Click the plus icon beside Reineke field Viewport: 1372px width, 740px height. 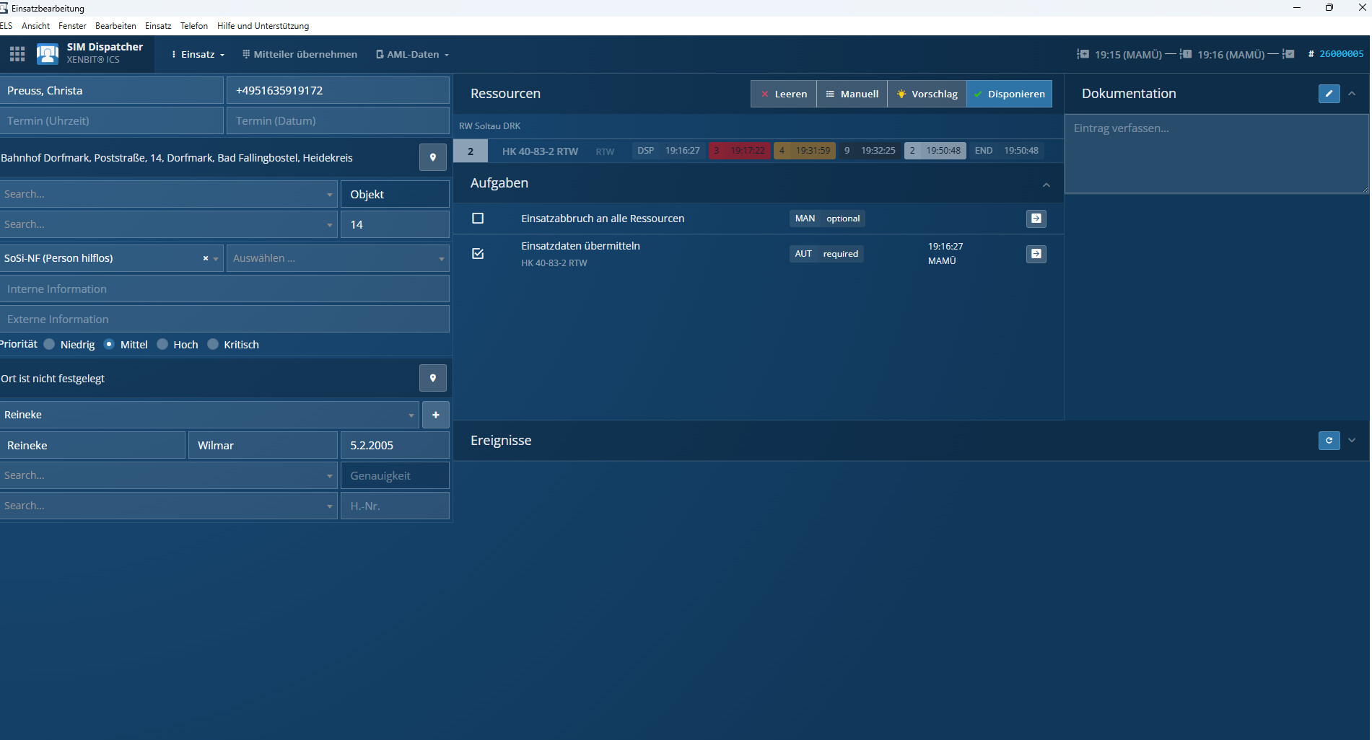436,415
